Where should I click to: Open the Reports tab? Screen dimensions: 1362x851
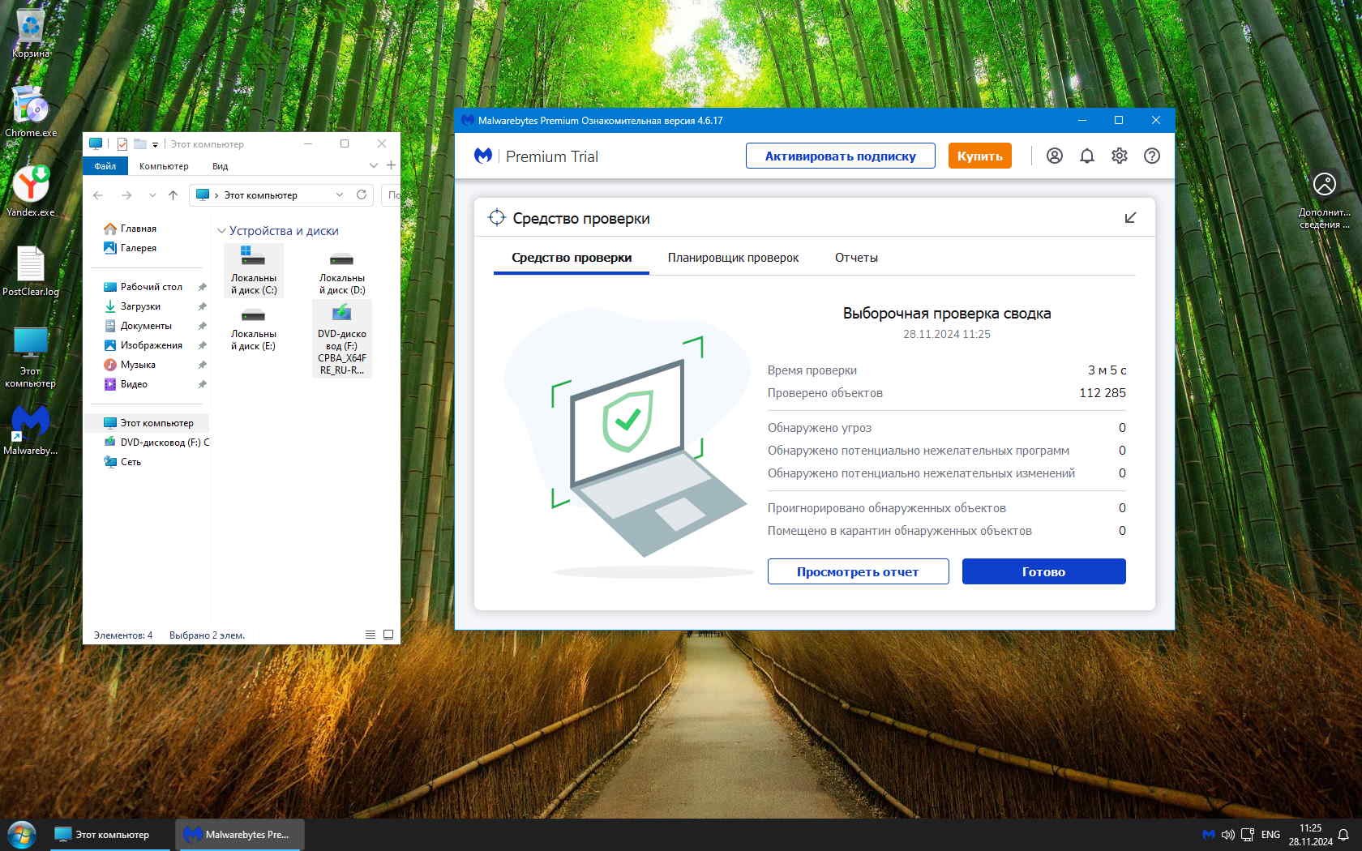tap(856, 258)
